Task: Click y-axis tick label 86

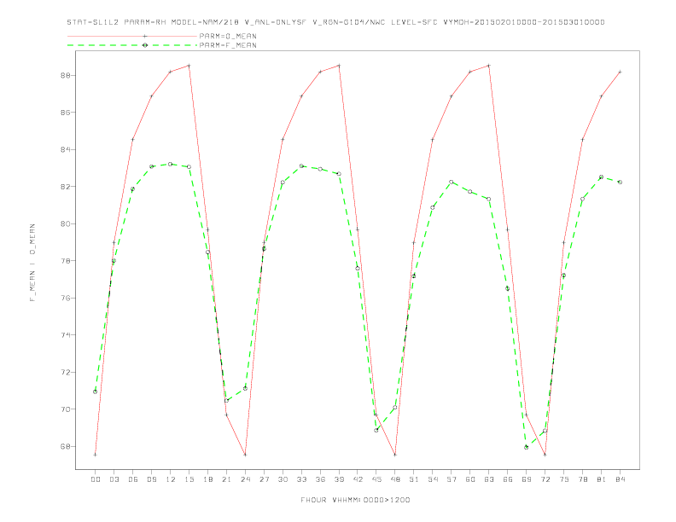Action: 66,113
